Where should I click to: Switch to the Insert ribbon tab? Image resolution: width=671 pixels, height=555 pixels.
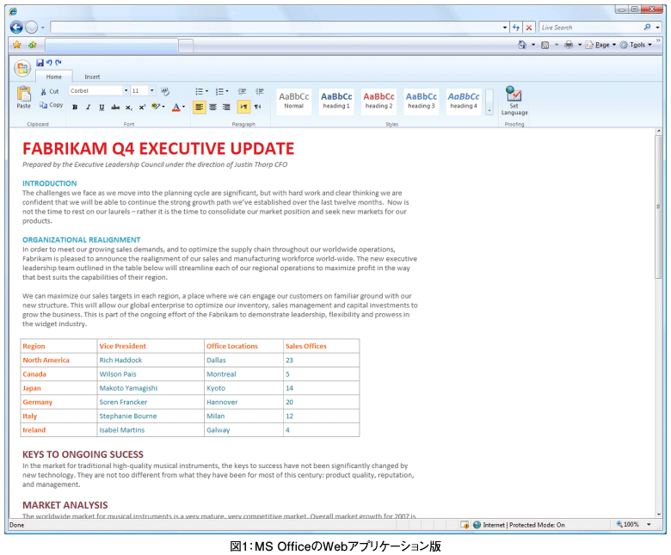click(92, 77)
